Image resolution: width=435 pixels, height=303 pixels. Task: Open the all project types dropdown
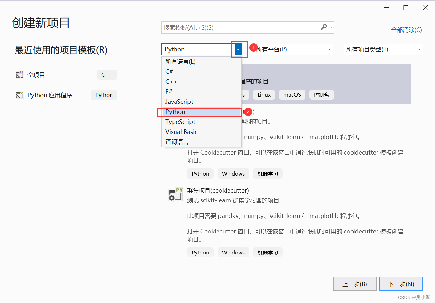click(383, 49)
